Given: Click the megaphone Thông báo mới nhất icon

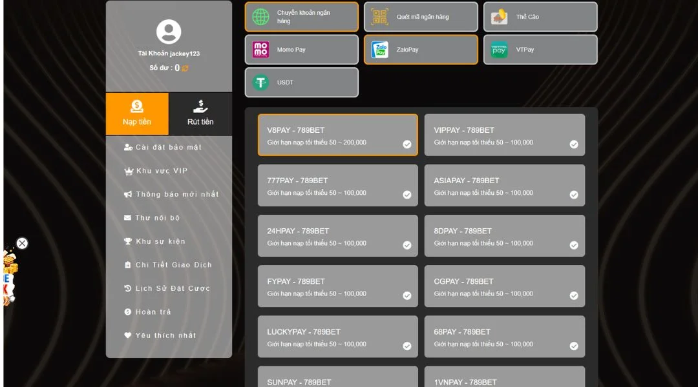Looking at the screenshot, I should [x=128, y=194].
